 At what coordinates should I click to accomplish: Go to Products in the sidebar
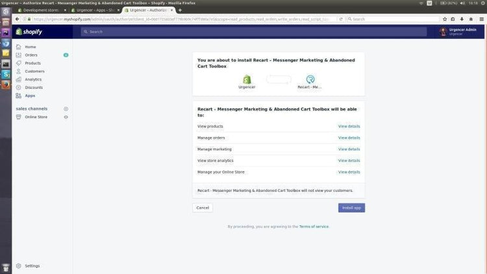(x=32, y=63)
